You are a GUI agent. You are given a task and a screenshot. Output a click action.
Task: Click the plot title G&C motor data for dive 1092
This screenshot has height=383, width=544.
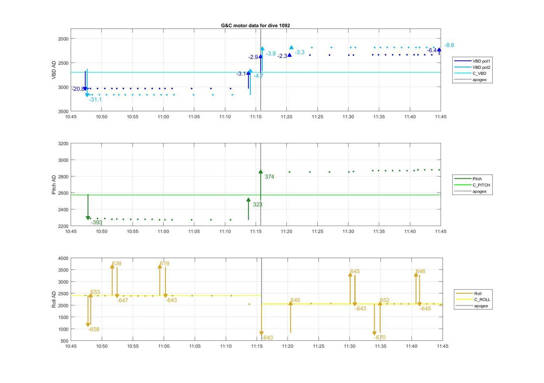[x=255, y=25]
